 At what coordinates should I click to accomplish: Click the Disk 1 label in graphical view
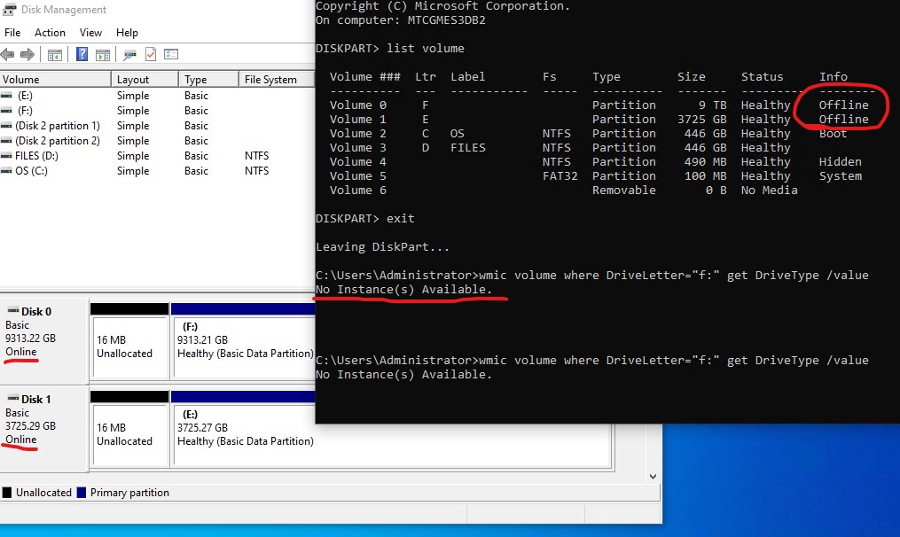click(36, 400)
